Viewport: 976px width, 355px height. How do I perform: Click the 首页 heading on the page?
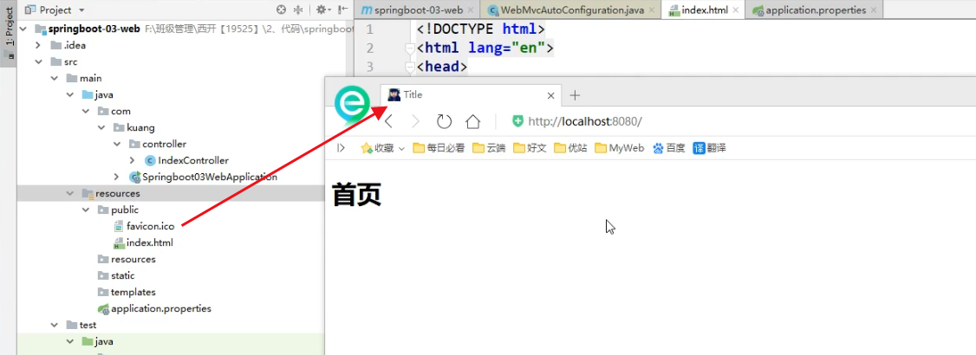(356, 195)
